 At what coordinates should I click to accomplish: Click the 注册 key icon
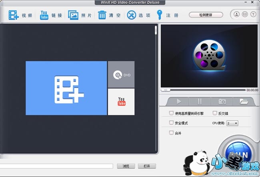click(x=161, y=15)
